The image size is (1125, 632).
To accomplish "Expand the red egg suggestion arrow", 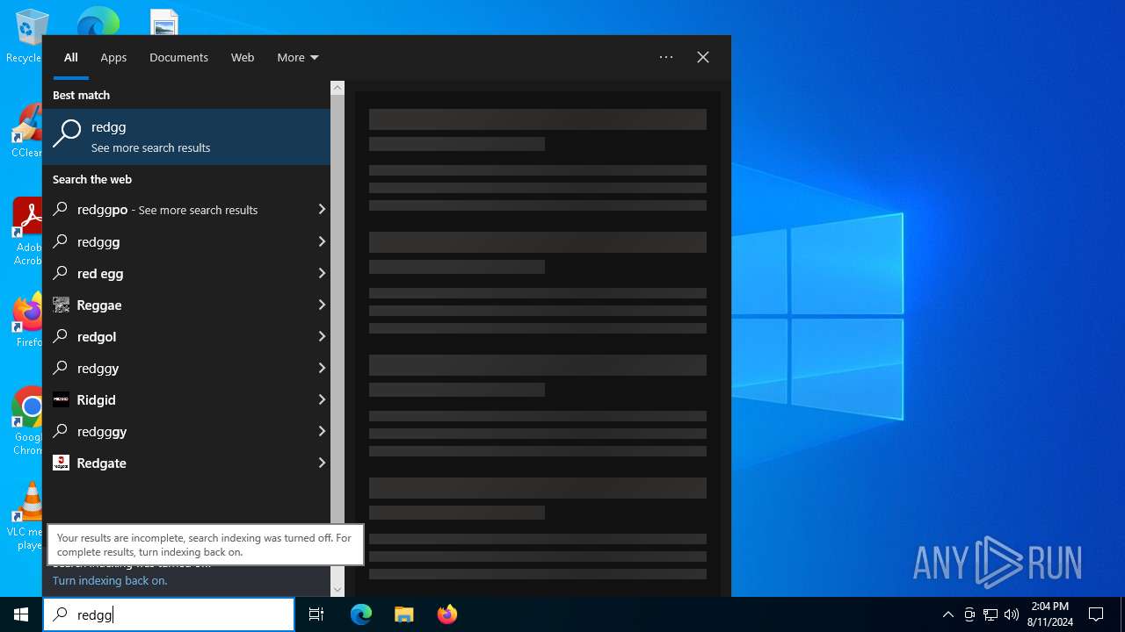I will point(322,273).
